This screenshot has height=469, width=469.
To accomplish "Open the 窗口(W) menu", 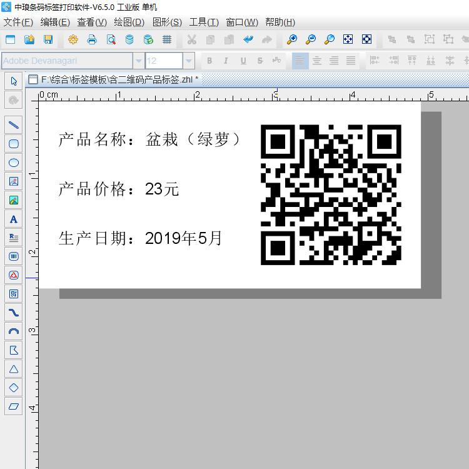I will pos(242,22).
